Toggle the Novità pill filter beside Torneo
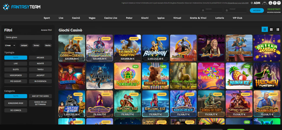 48,45
